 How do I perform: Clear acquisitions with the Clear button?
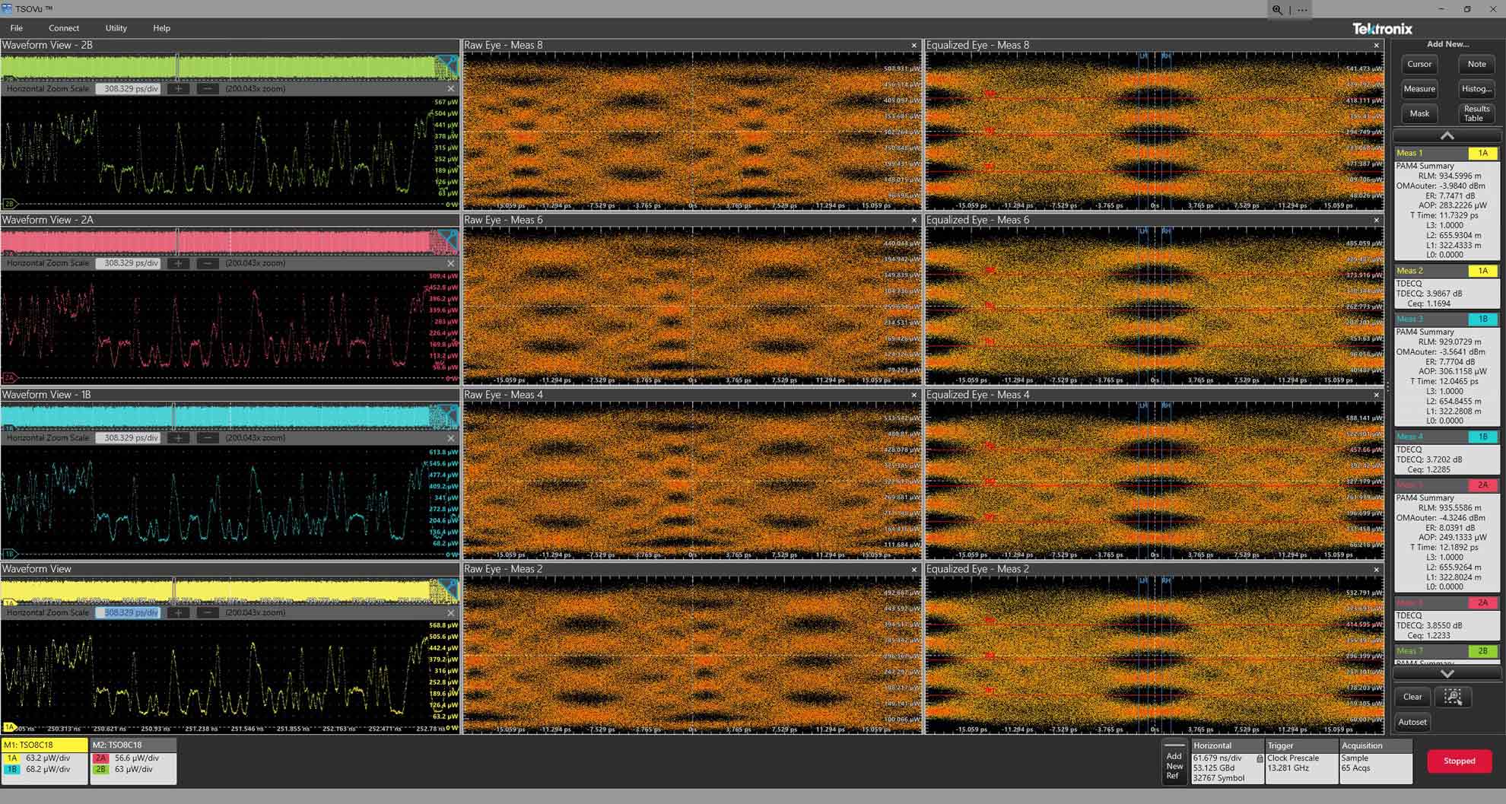pos(1412,697)
